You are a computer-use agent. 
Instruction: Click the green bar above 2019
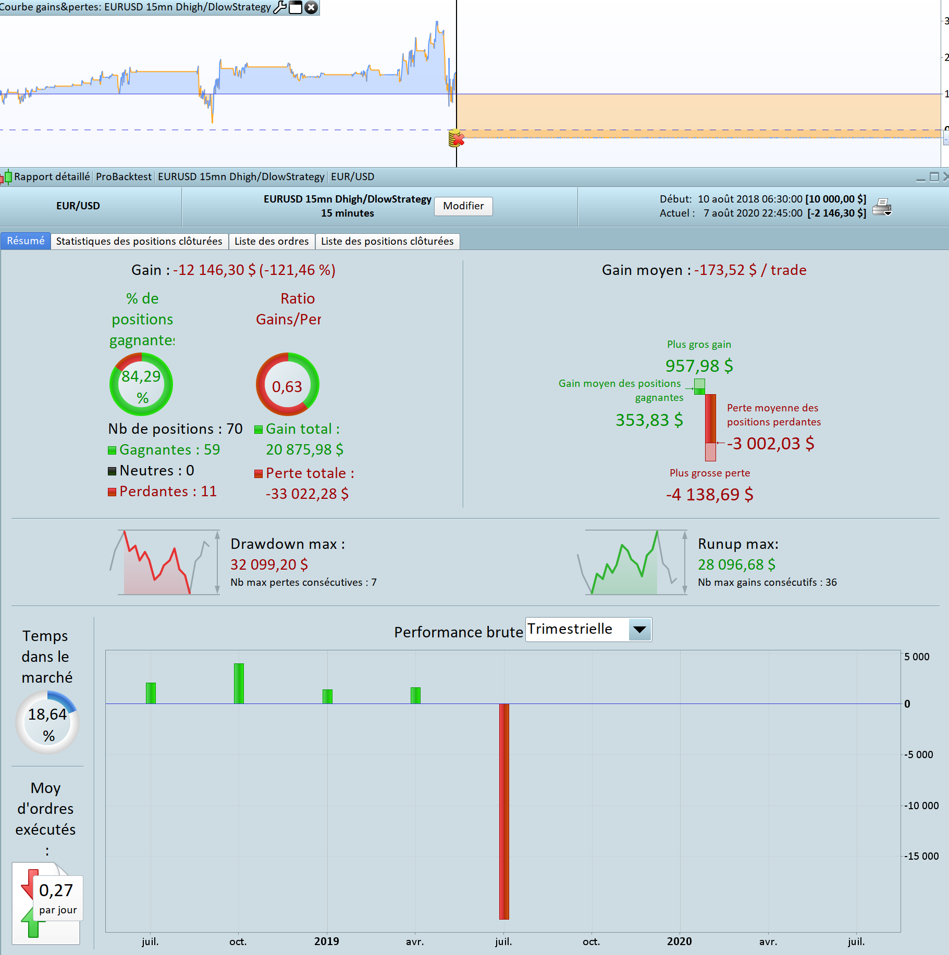pos(327,697)
